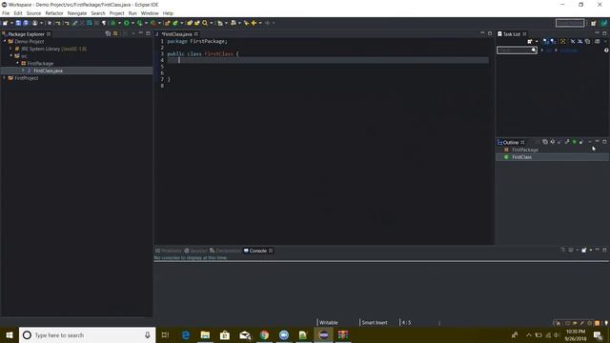The width and height of the screenshot is (610, 343).
Task: Click the Writable status text
Action: 328,322
